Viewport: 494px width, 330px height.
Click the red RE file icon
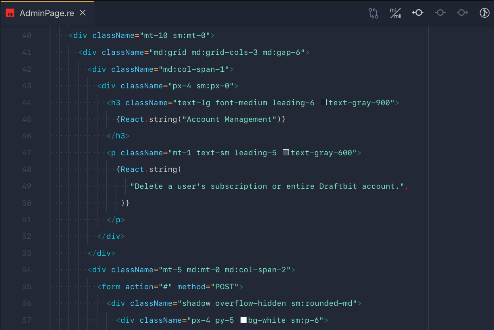pos(10,13)
